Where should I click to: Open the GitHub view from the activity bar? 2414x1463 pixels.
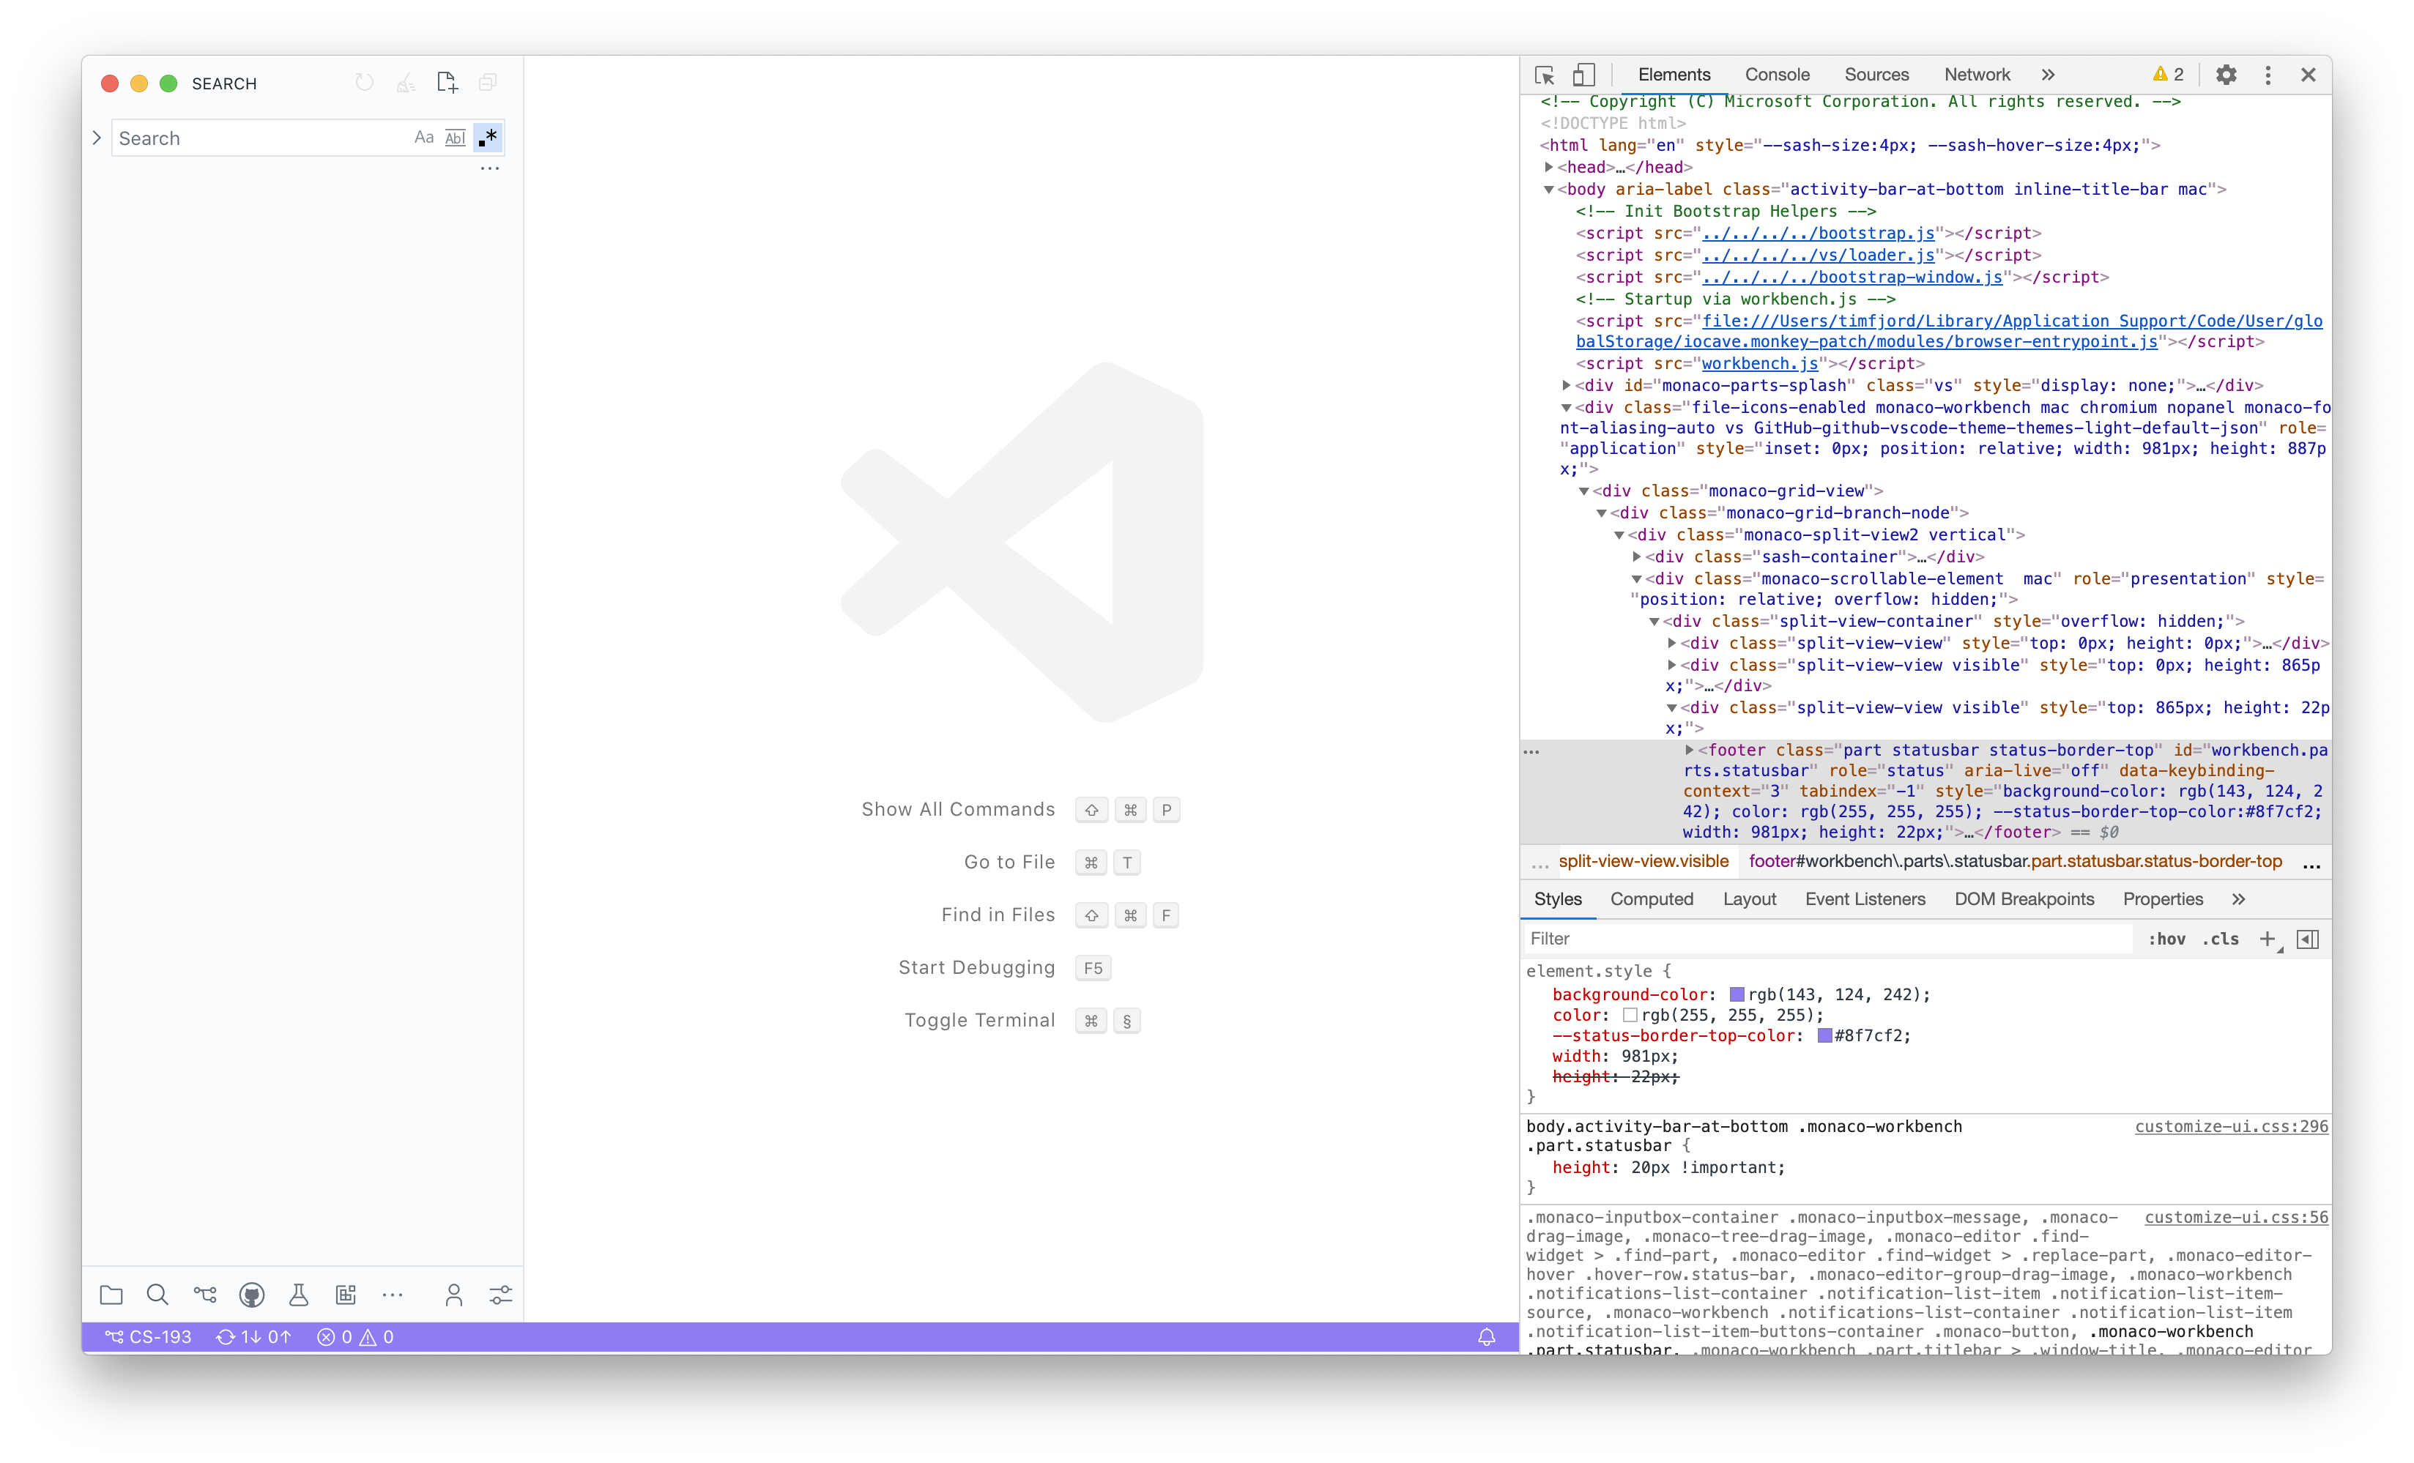click(x=252, y=1295)
